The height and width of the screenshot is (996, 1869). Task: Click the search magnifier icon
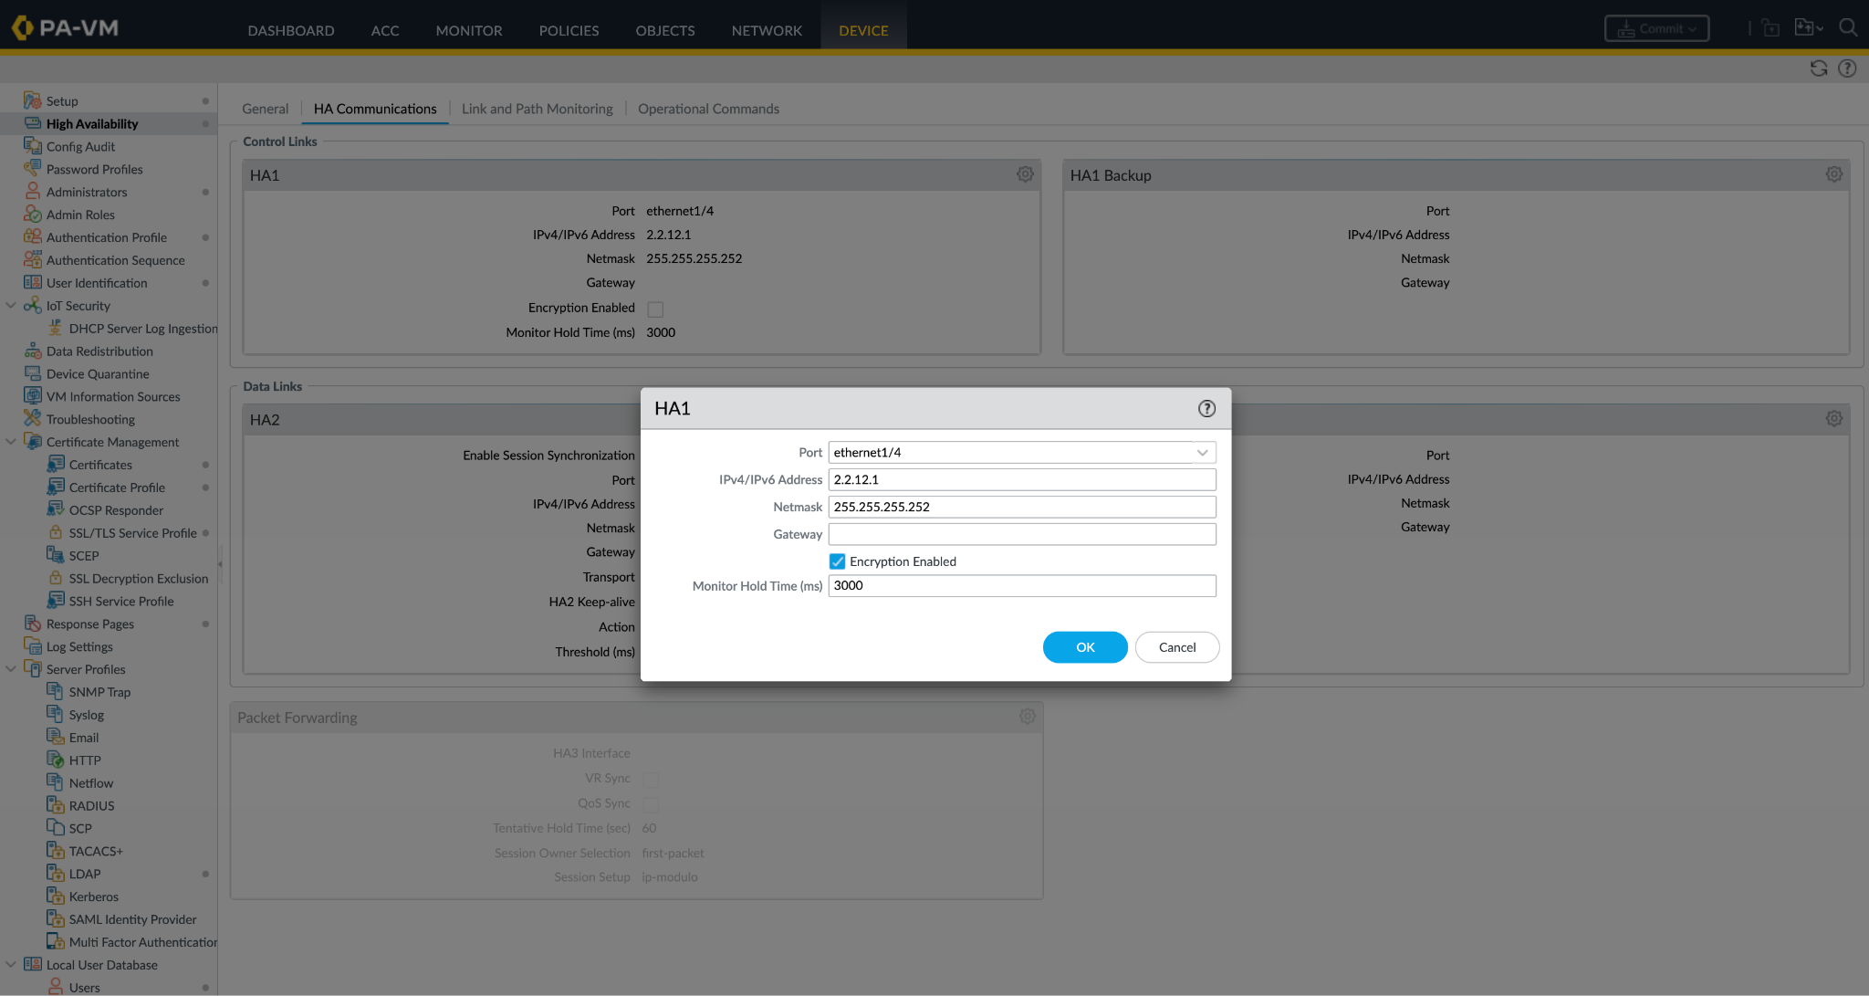click(x=1848, y=27)
